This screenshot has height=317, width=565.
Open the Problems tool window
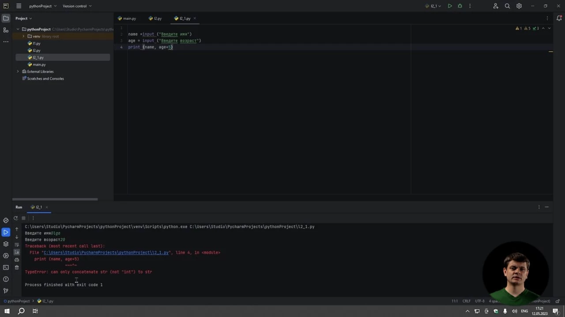click(6, 279)
